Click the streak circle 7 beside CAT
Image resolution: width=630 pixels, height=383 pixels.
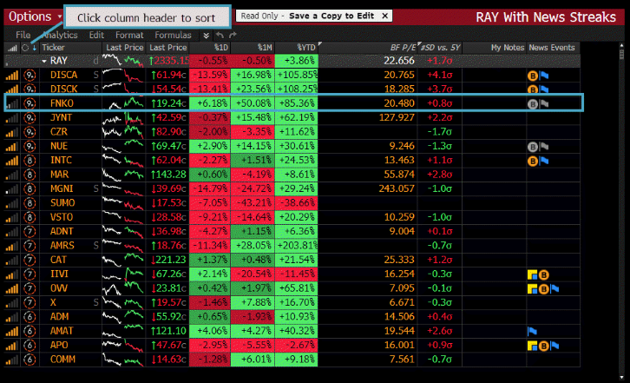coord(30,260)
